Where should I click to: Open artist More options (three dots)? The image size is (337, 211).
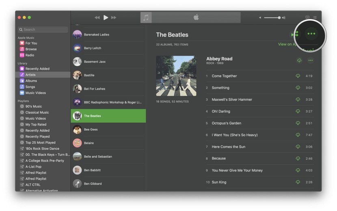(x=311, y=34)
